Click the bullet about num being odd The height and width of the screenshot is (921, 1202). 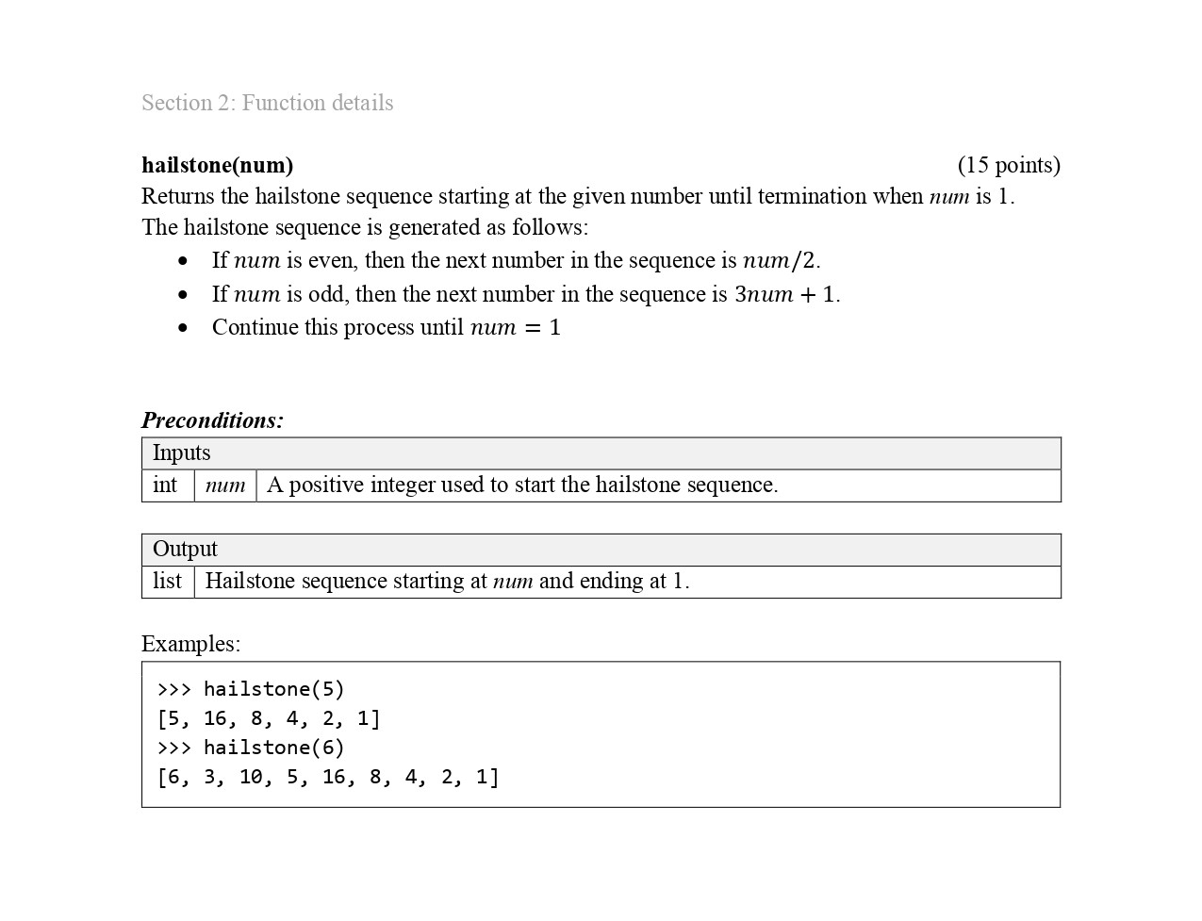[525, 294]
